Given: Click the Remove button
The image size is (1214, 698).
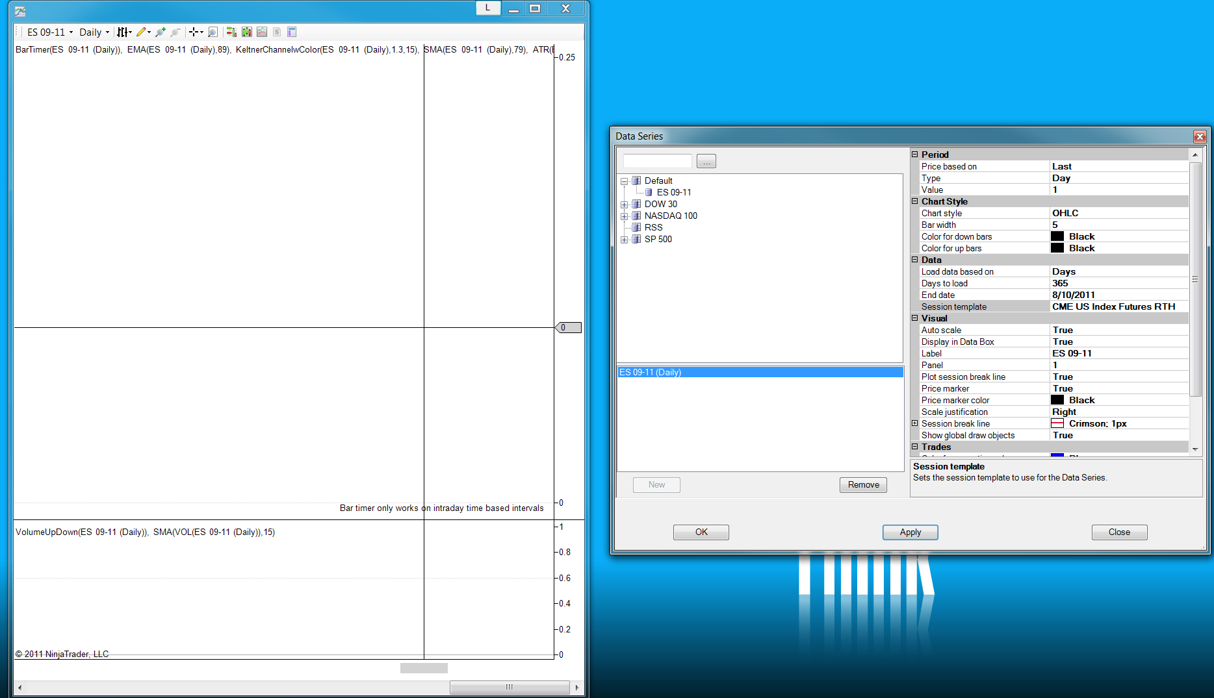Looking at the screenshot, I should 863,484.
